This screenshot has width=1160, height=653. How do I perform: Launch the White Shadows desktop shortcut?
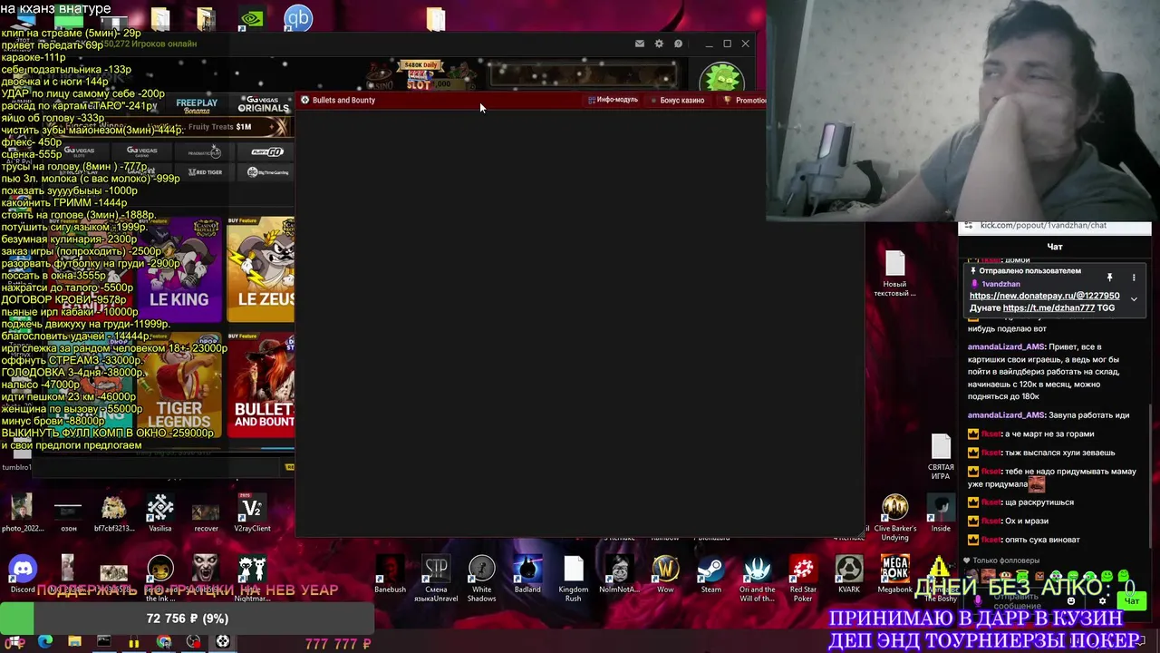pos(481,578)
